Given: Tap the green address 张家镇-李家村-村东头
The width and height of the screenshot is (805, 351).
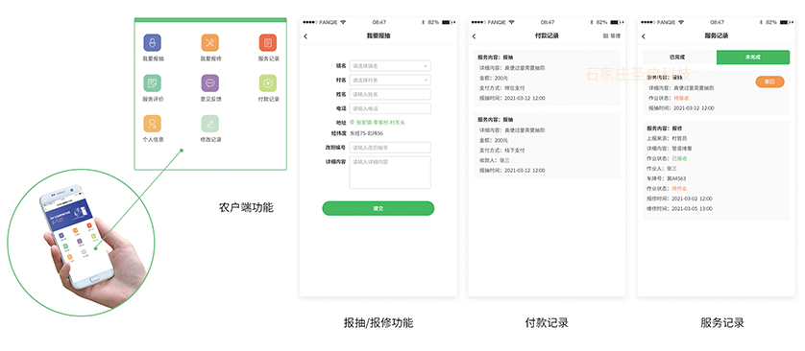Looking at the screenshot, I should [379, 123].
